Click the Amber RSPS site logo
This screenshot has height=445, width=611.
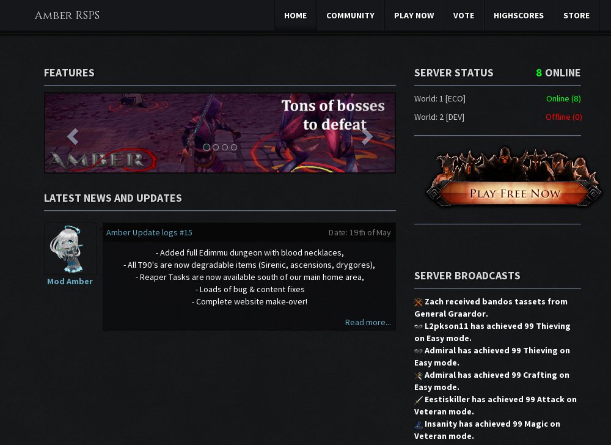pyautogui.click(x=67, y=15)
